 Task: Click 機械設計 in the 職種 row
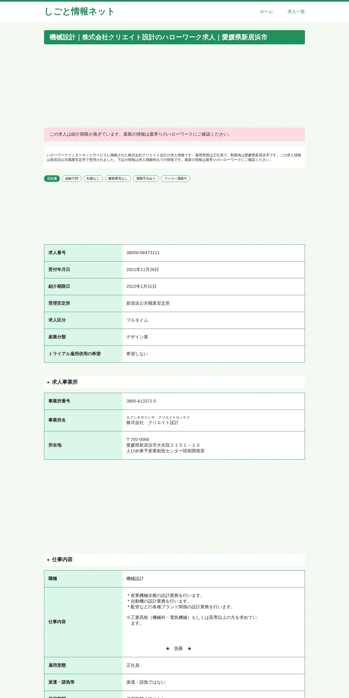point(135,579)
